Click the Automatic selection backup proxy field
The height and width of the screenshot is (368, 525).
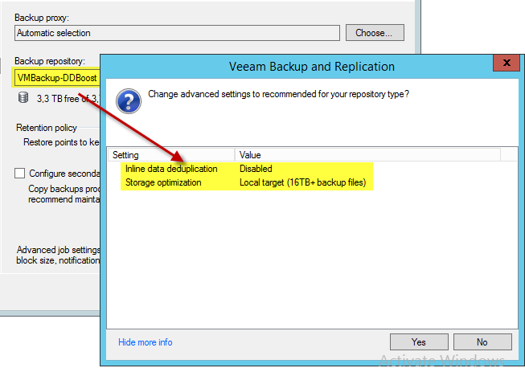tap(177, 33)
